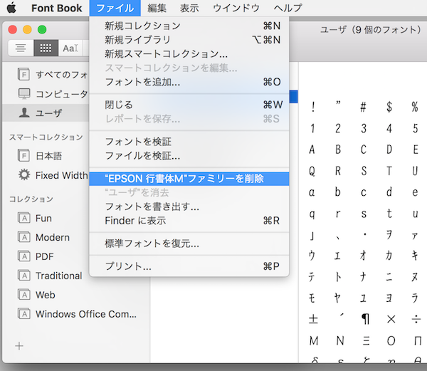This screenshot has height=371, width=427.
Task: Choose ファイルを検証... menu item
Action: pyautogui.click(x=189, y=155)
